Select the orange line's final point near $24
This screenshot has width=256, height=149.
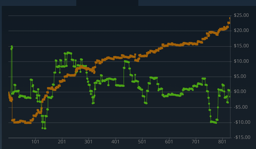coord(230,18)
